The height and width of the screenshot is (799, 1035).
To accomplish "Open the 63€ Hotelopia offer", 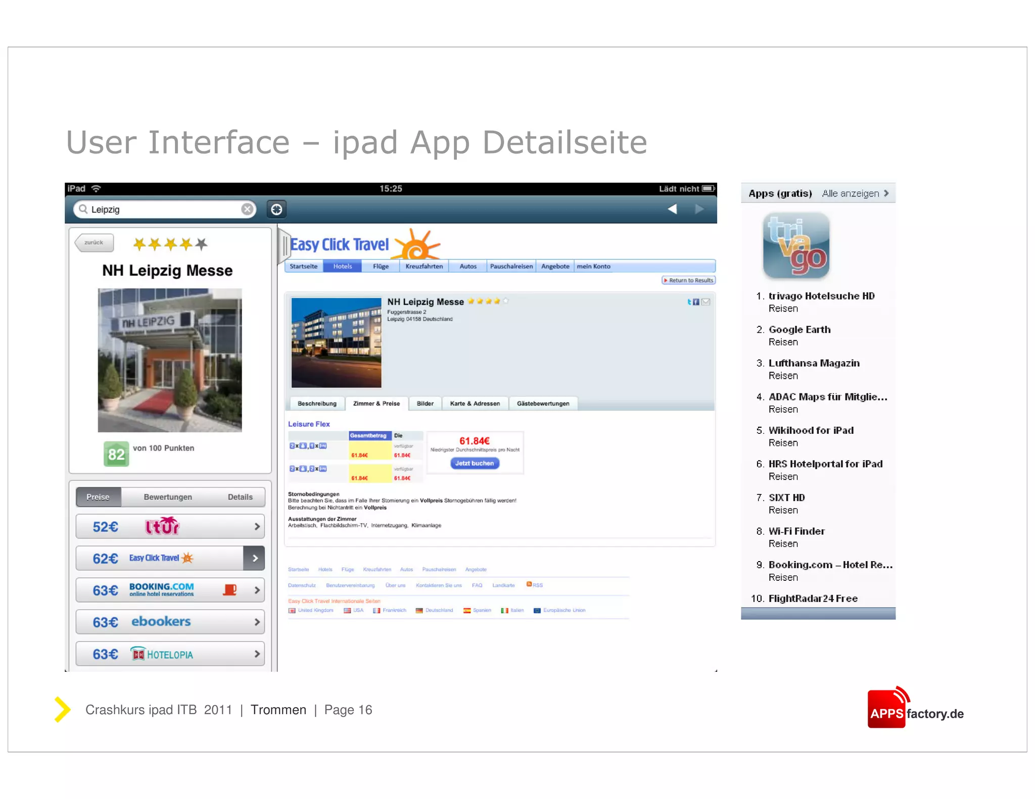I will pos(170,654).
